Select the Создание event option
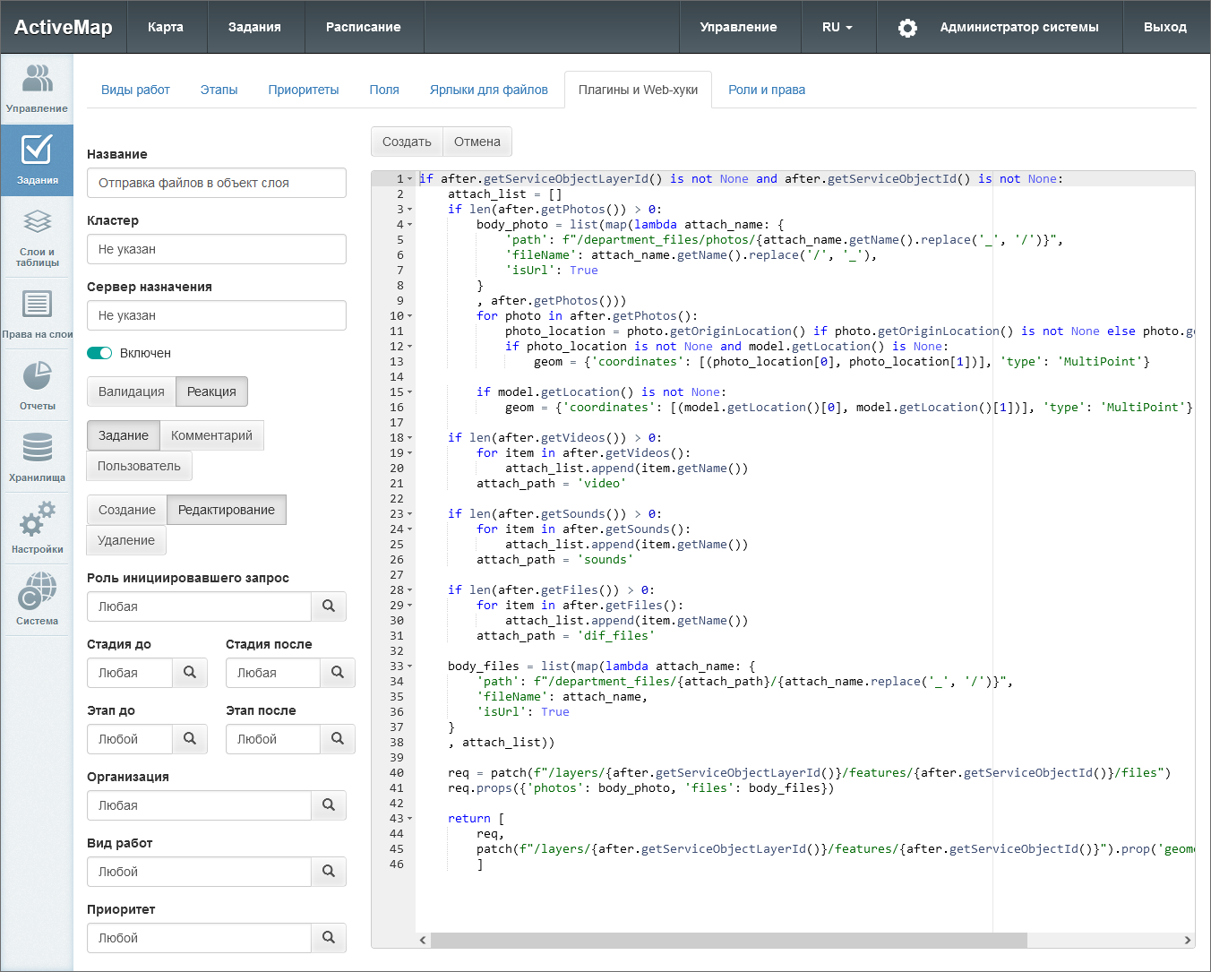Viewport: 1211px width, 972px height. 127,510
